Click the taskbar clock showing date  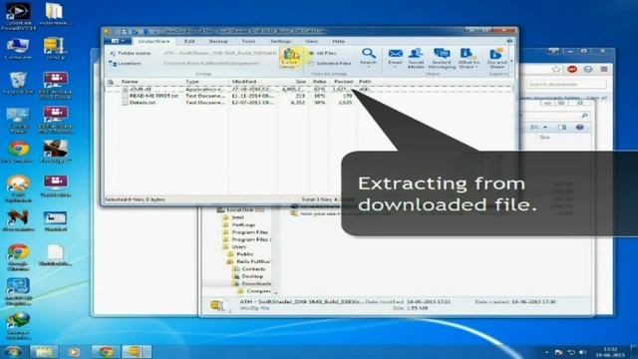610,352
